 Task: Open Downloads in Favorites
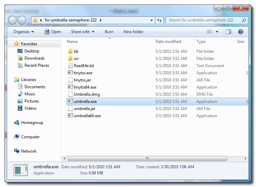pyautogui.click(x=34, y=58)
